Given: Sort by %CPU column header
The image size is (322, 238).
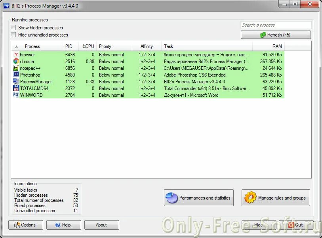Looking at the screenshot, I should point(88,46).
